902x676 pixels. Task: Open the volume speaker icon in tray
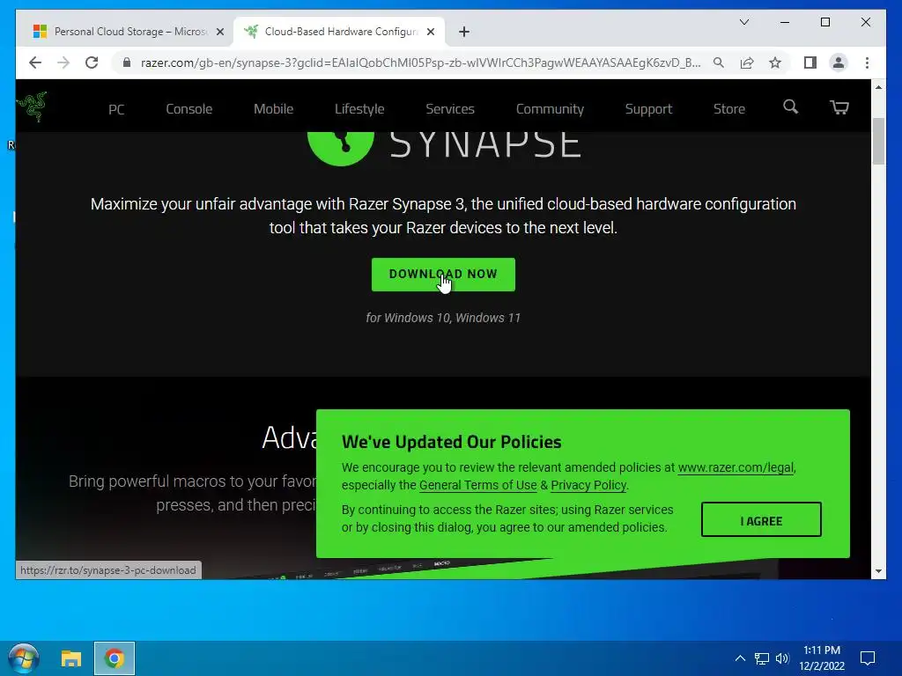coord(782,658)
